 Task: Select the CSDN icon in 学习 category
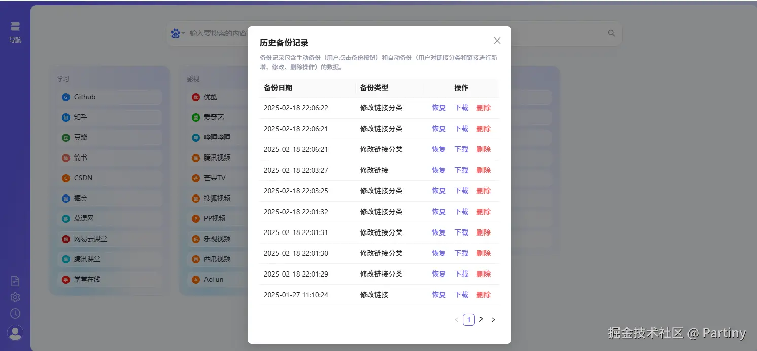66,178
